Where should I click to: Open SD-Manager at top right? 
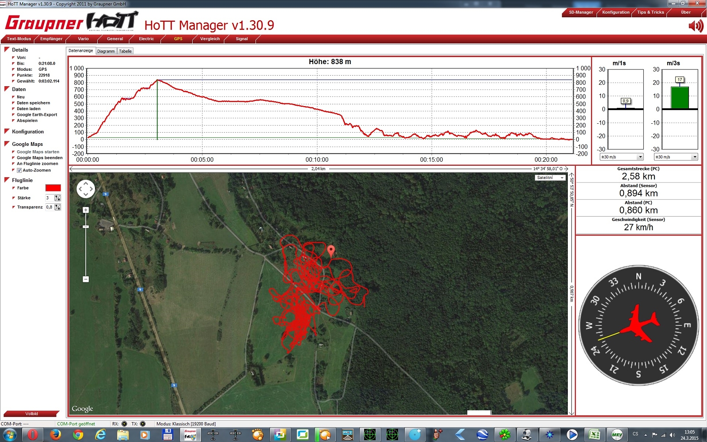tap(581, 12)
